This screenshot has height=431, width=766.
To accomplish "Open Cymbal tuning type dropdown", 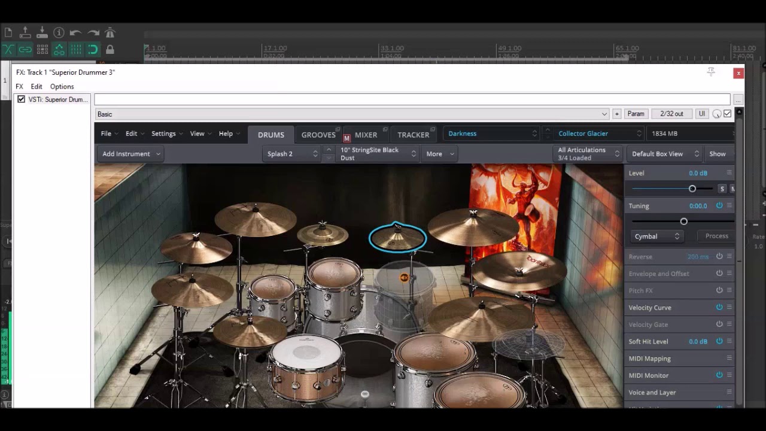I will [657, 236].
